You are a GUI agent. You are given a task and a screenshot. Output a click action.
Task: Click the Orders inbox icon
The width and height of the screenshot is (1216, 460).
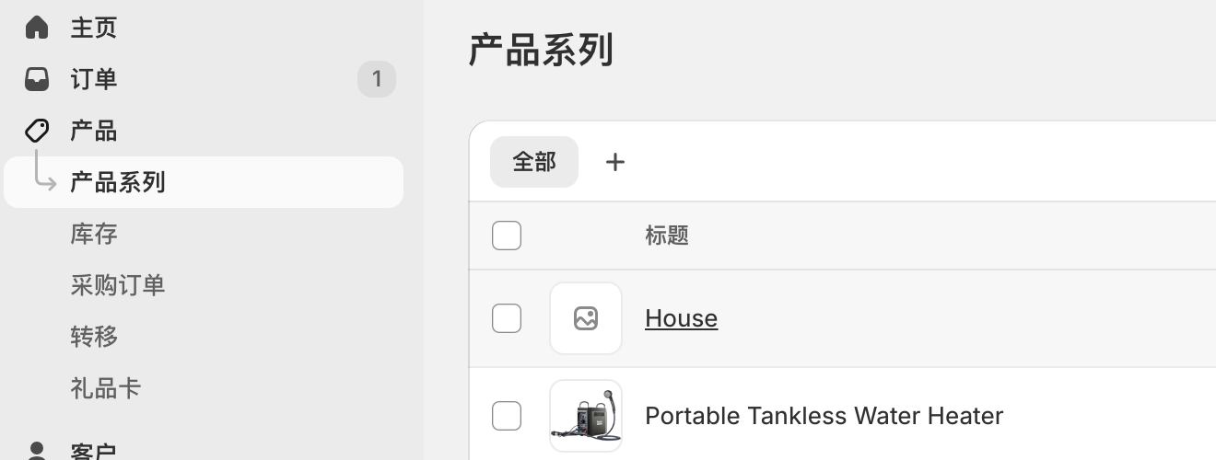[37, 79]
